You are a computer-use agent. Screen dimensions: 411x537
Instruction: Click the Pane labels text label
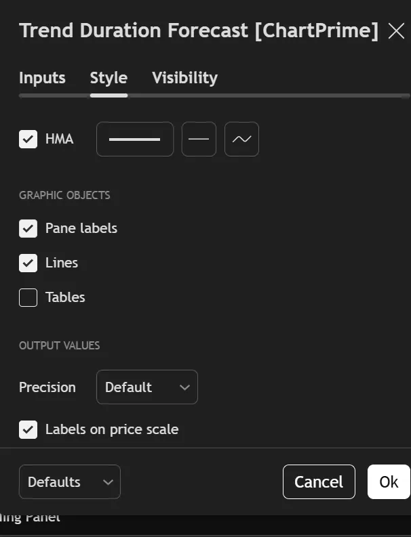pyautogui.click(x=81, y=228)
